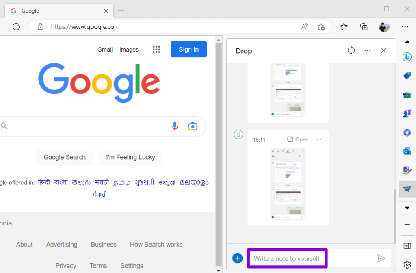Click the voice search microphone icon
The width and height of the screenshot is (416, 273).
[175, 126]
